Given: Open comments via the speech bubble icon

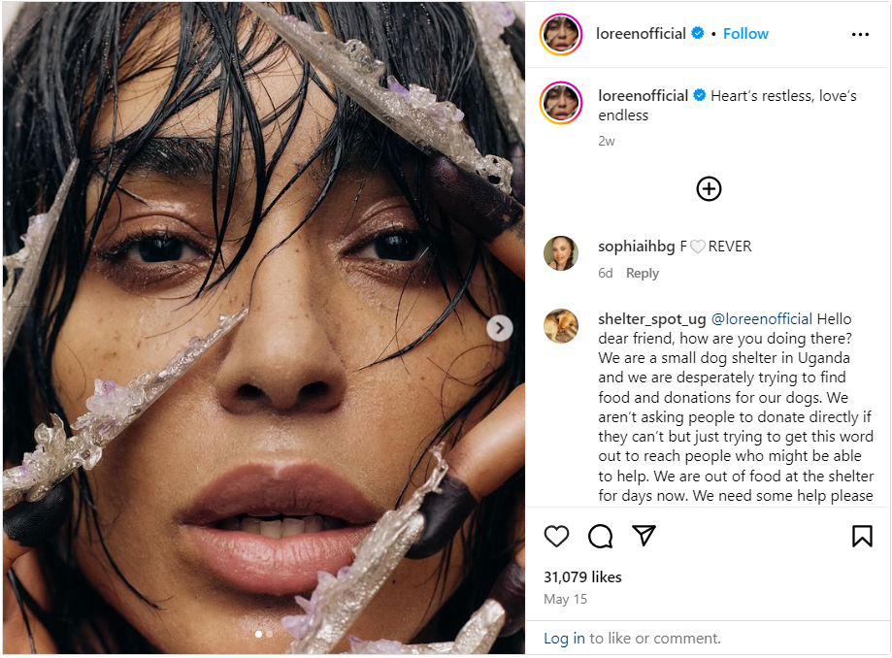Looking at the screenshot, I should (599, 536).
